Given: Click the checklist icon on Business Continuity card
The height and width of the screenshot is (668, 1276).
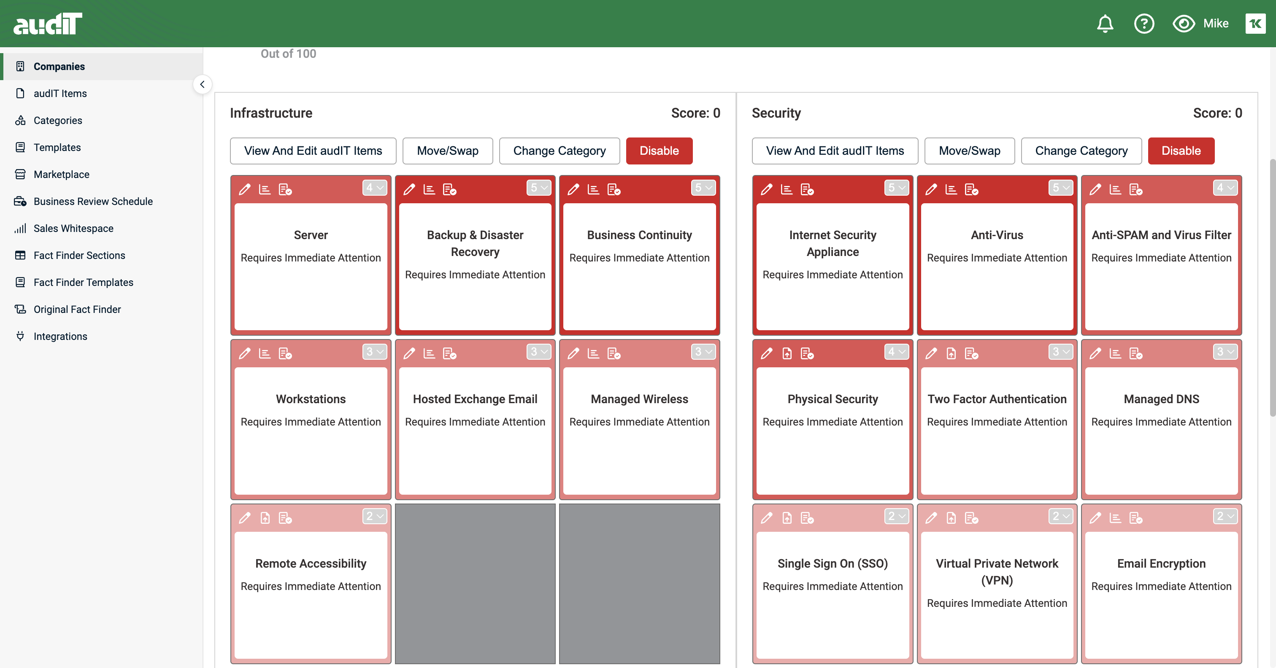Looking at the screenshot, I should point(614,189).
